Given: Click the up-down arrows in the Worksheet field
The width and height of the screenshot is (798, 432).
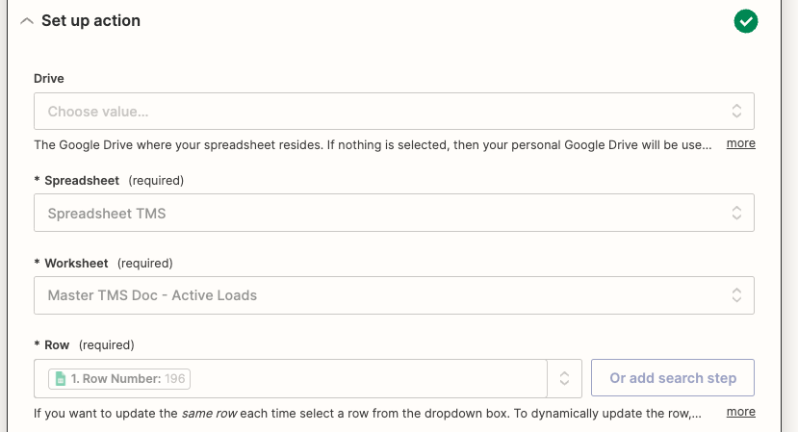Looking at the screenshot, I should point(736,295).
